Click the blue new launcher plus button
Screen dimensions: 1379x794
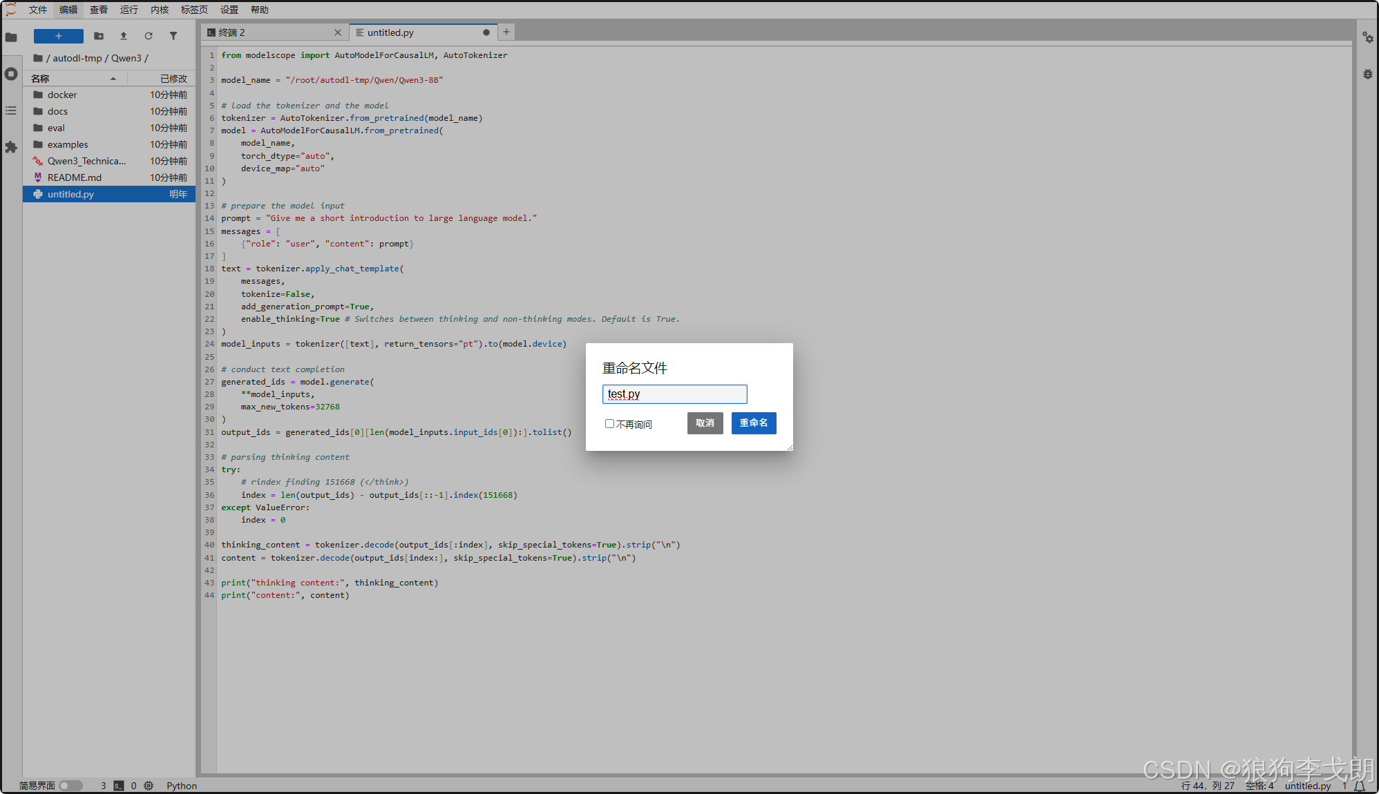59,36
